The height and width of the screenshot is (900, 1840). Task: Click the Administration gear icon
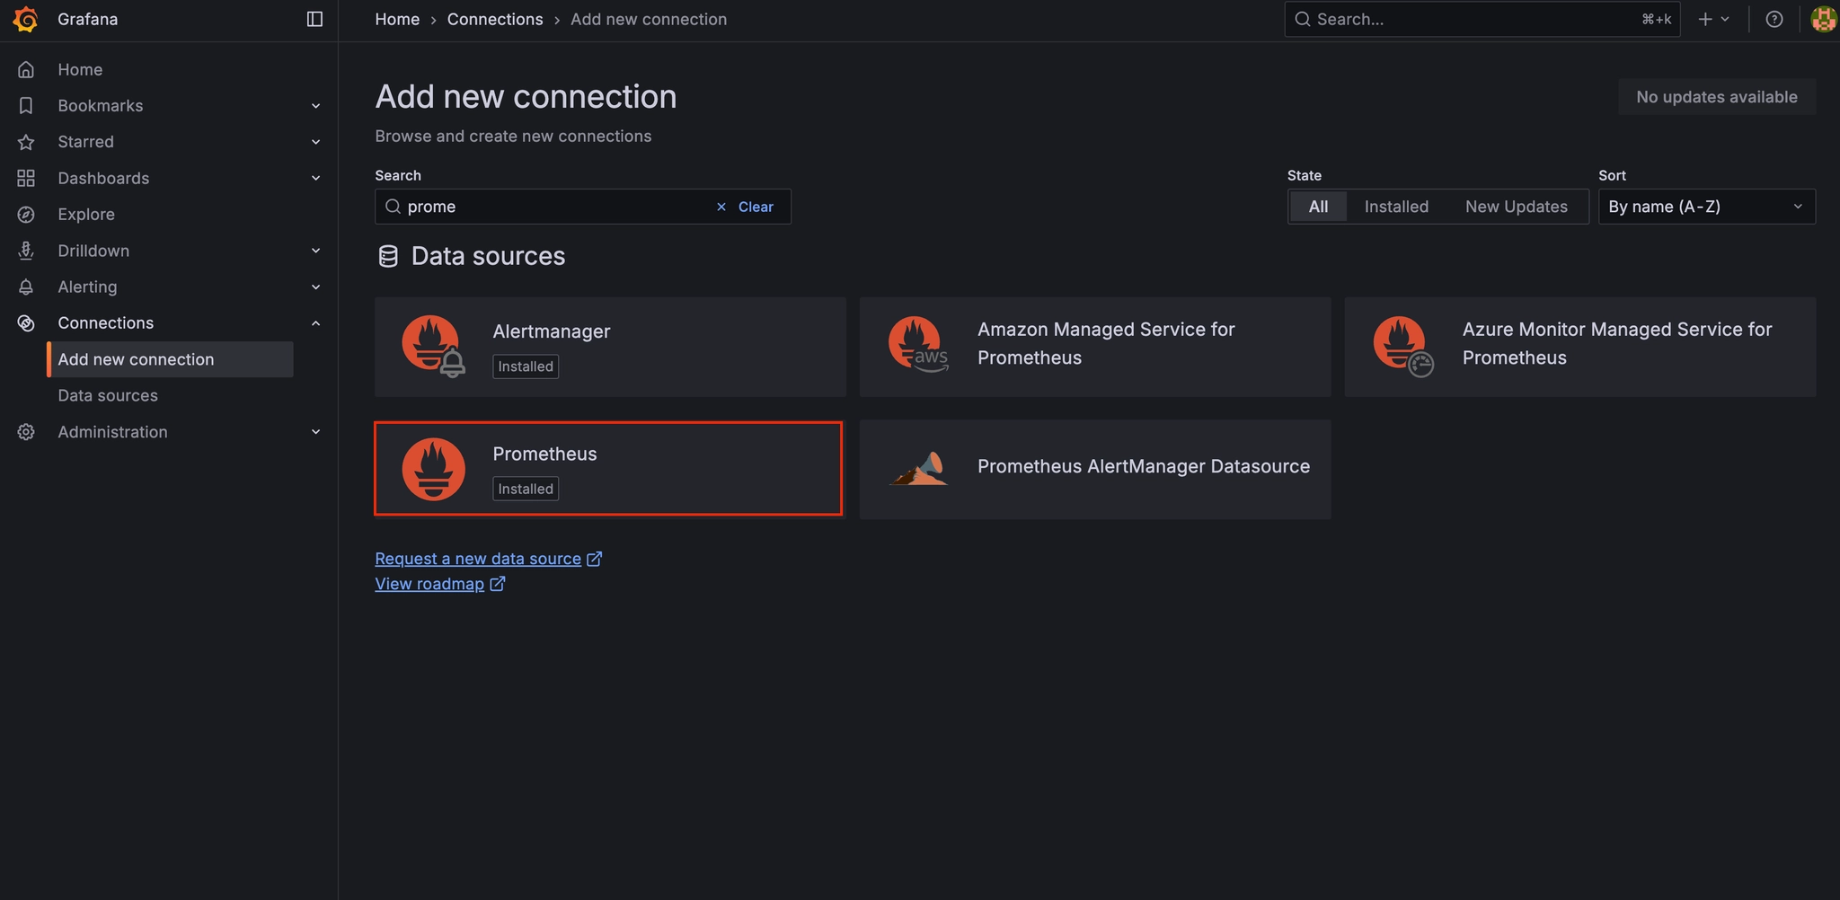pyautogui.click(x=26, y=432)
